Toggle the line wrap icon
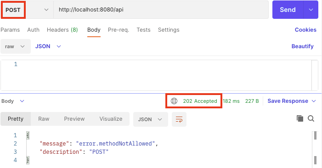This screenshot has width=322, height=168. 179,119
